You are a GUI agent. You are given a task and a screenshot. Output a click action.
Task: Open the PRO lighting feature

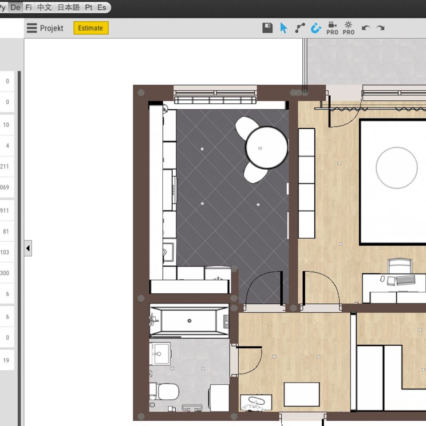[348, 28]
